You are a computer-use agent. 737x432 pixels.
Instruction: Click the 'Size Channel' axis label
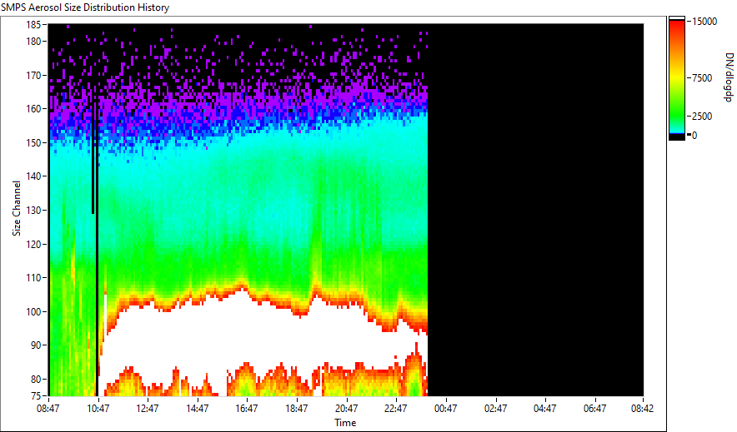point(17,208)
